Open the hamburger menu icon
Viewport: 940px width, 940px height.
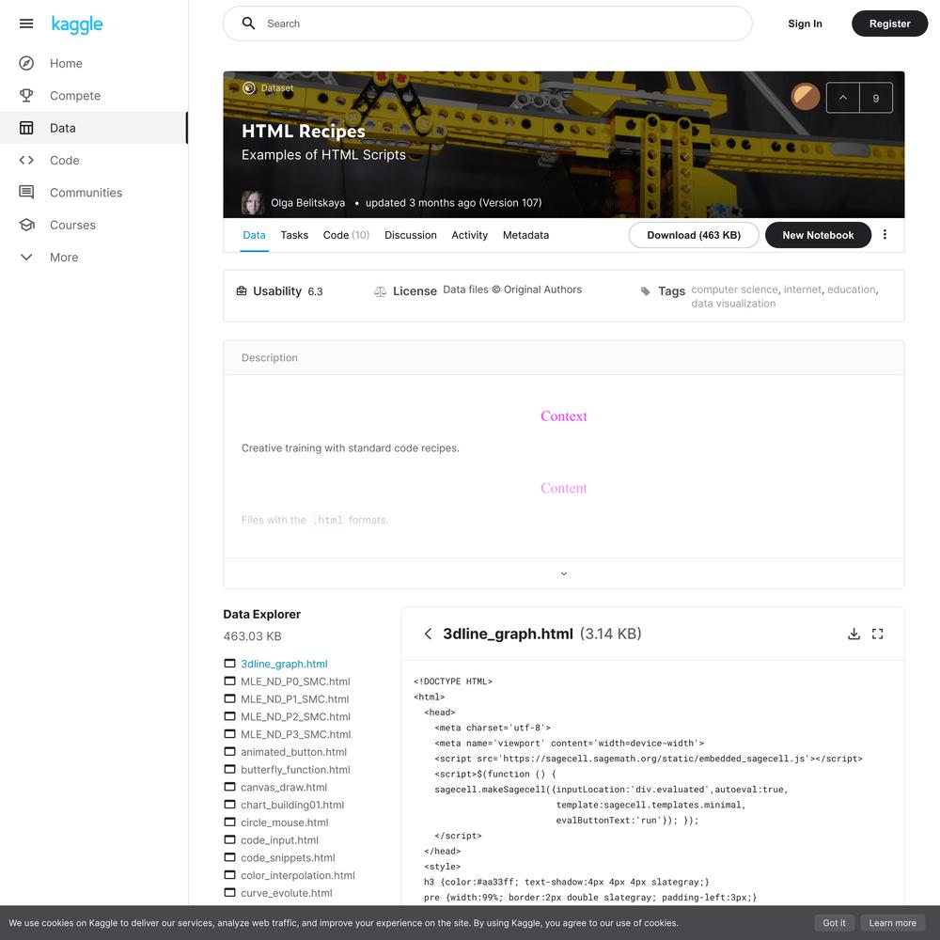(26, 23)
